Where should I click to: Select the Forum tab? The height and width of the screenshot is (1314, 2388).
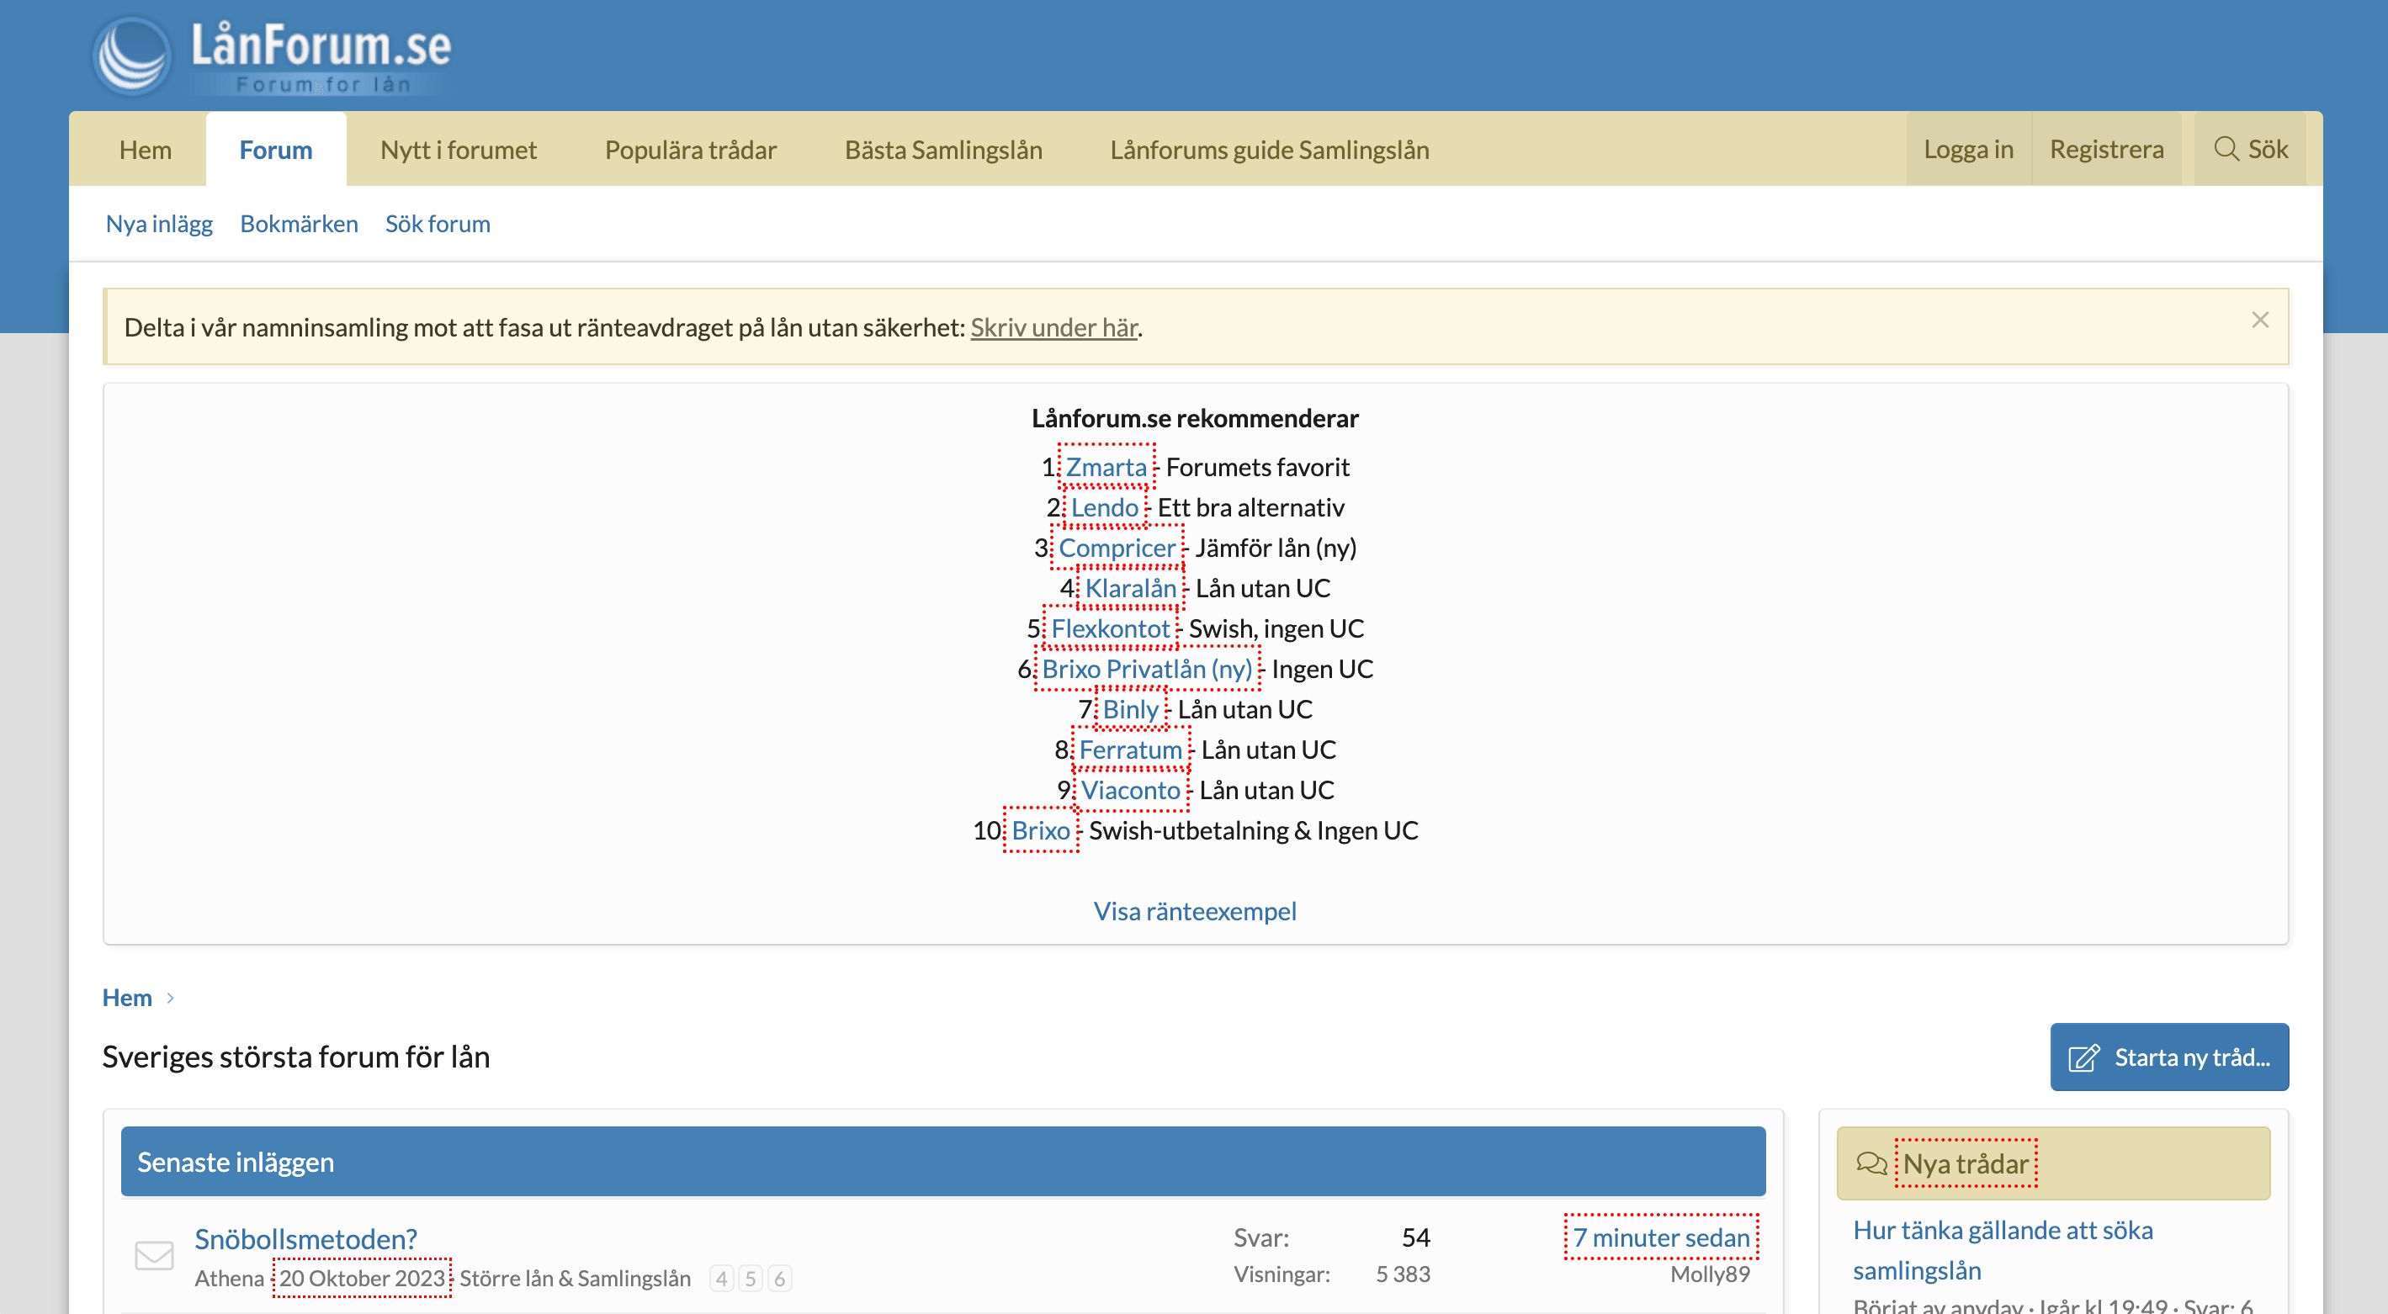point(275,149)
